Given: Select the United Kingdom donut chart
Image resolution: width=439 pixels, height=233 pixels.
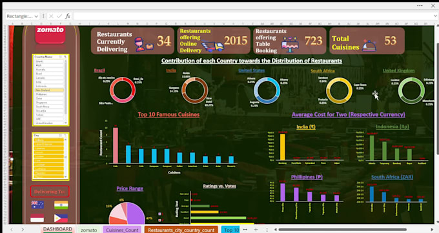Looking at the screenshot, I should (x=411, y=90).
